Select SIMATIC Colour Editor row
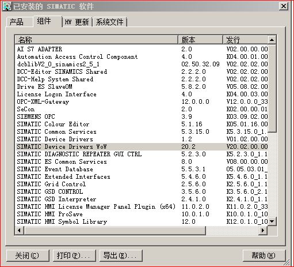The height and width of the screenshot is (267, 294). [142, 124]
